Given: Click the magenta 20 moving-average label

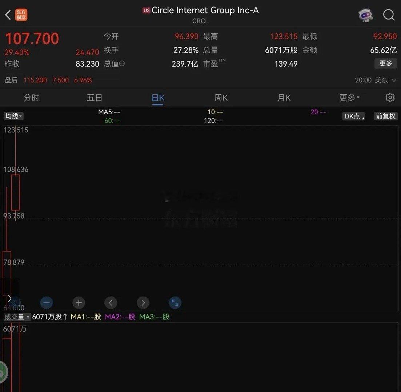Looking at the screenshot, I should [x=318, y=112].
